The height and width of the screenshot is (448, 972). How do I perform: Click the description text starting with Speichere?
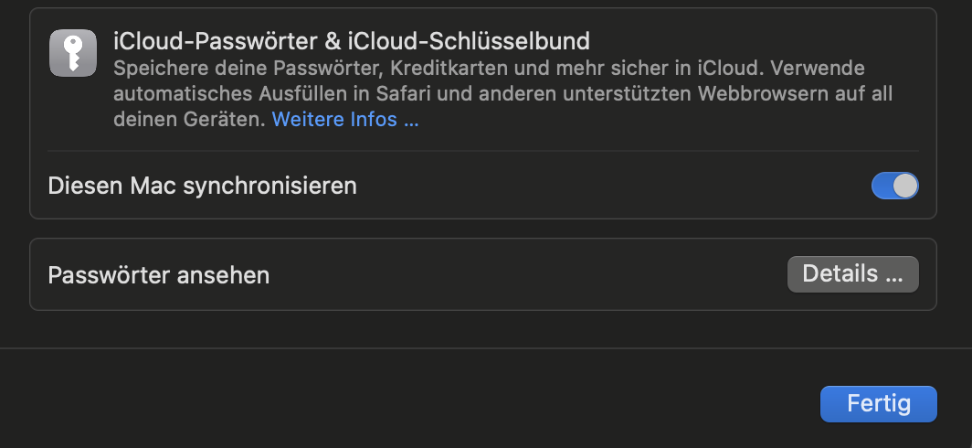click(x=488, y=69)
